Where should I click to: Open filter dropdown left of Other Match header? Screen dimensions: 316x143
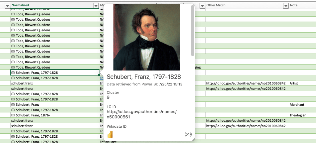coord(202,6)
